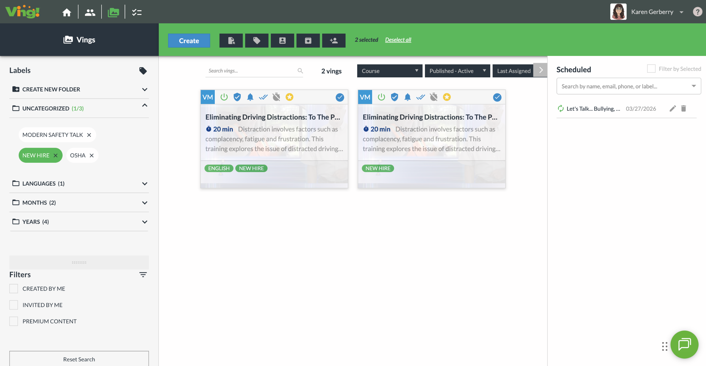Toggle Filter by Selected checkbox

pos(651,69)
